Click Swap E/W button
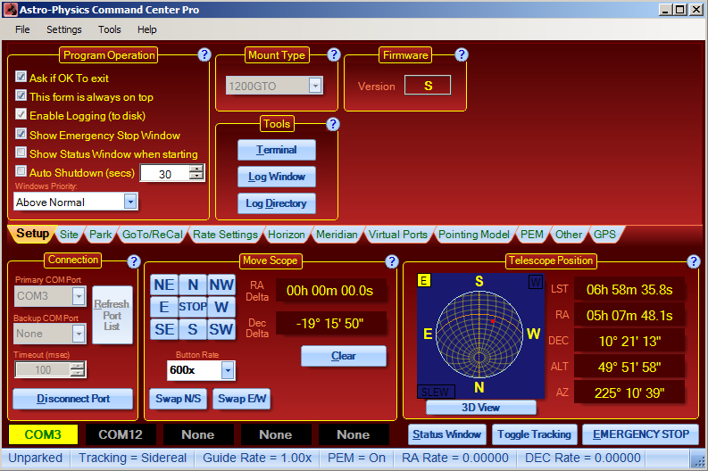 pyautogui.click(x=242, y=399)
